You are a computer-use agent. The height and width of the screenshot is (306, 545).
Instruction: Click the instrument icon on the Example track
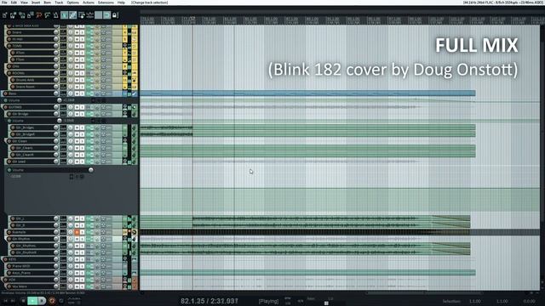click(x=135, y=232)
